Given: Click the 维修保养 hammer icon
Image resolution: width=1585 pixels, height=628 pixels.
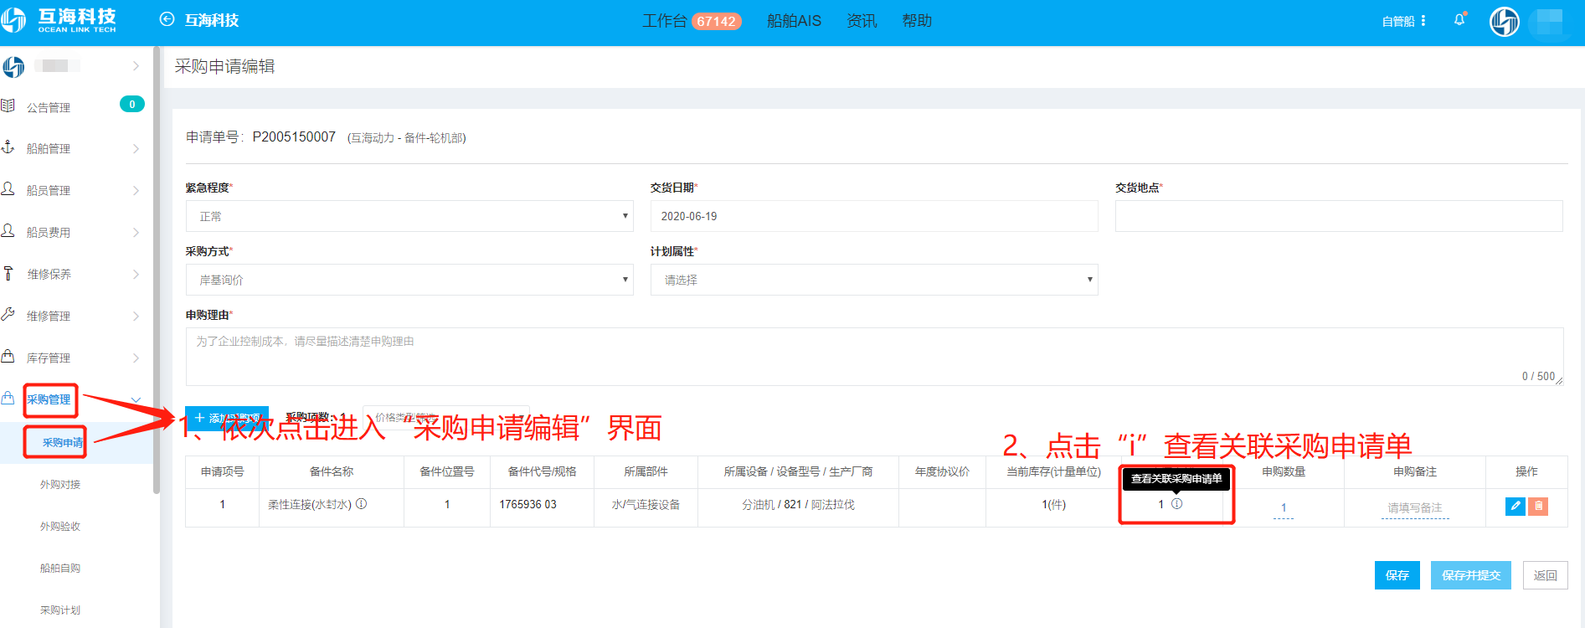Looking at the screenshot, I should pyautogui.click(x=8, y=273).
